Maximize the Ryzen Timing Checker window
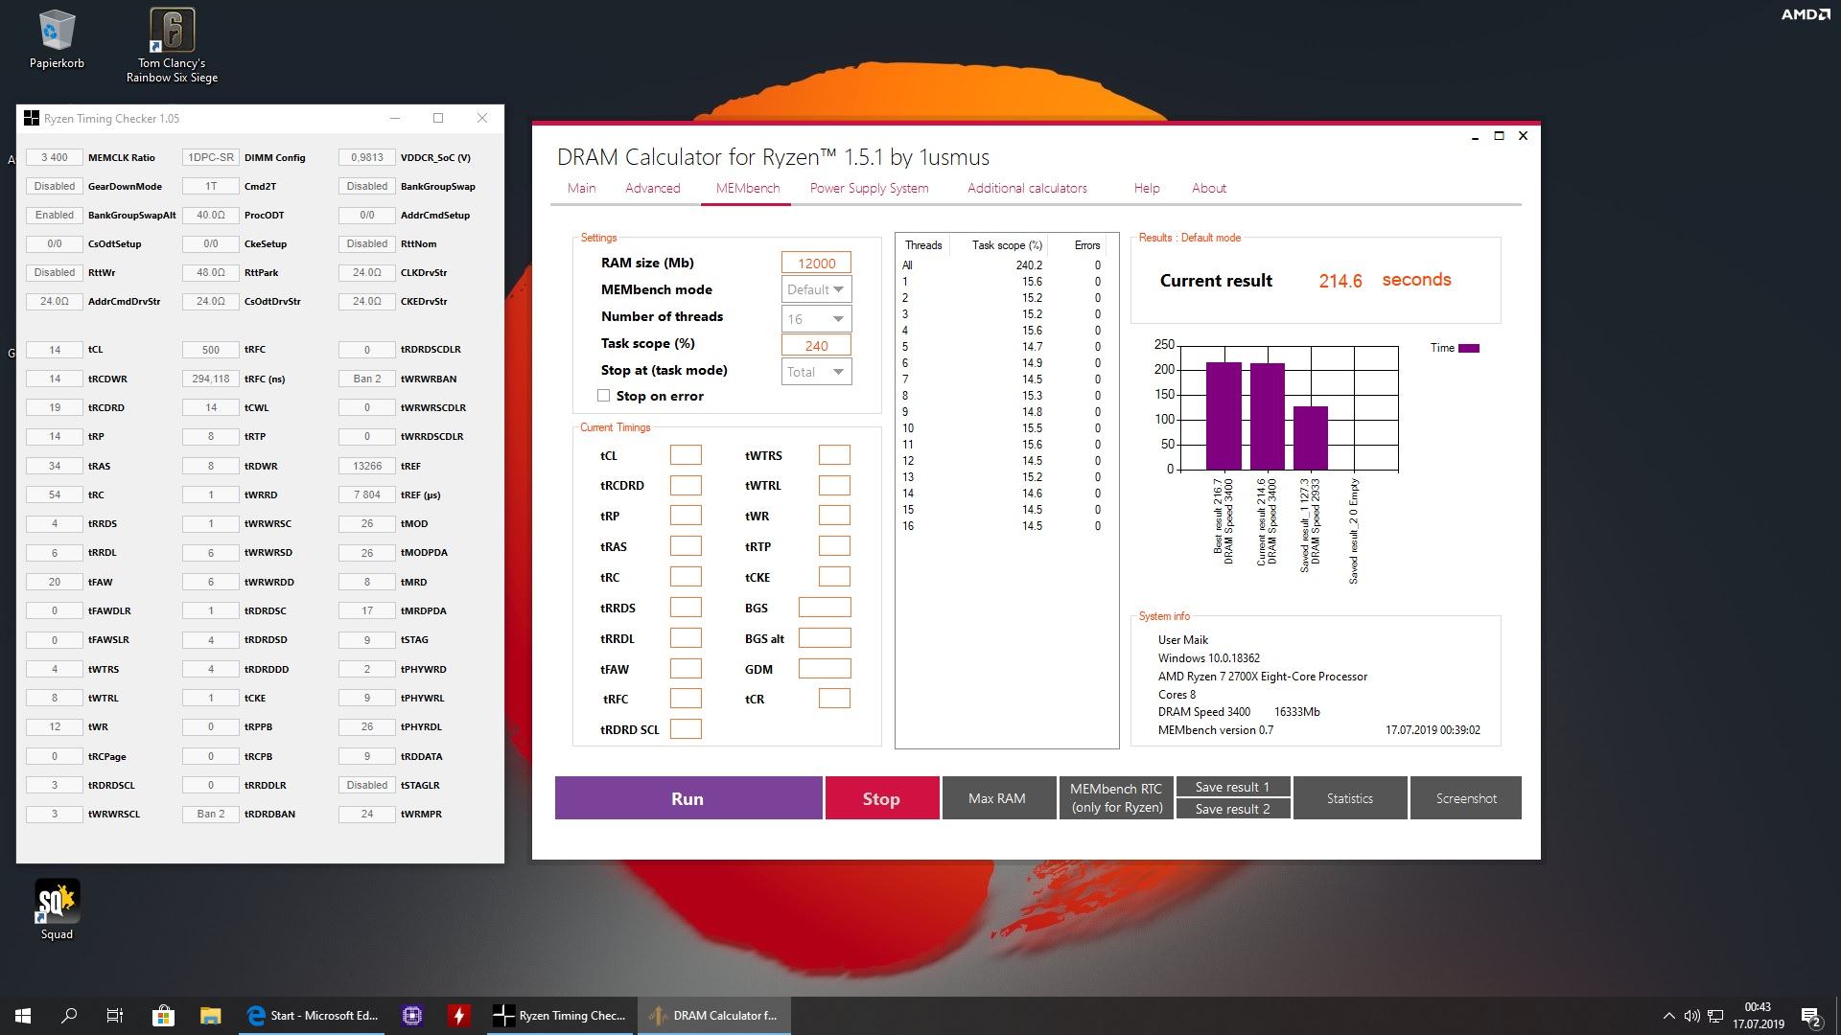This screenshot has height=1035, width=1841. point(438,118)
